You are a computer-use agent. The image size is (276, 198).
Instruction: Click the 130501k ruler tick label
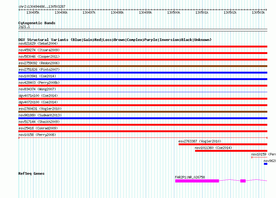coord(202,12)
